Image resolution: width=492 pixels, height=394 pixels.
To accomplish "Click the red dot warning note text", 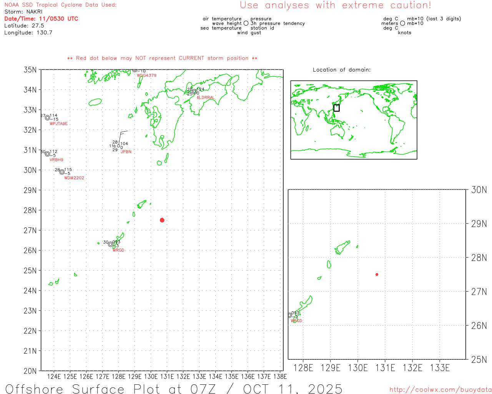I will click(162, 58).
